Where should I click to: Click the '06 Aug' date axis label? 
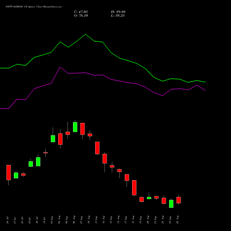coord(74,220)
